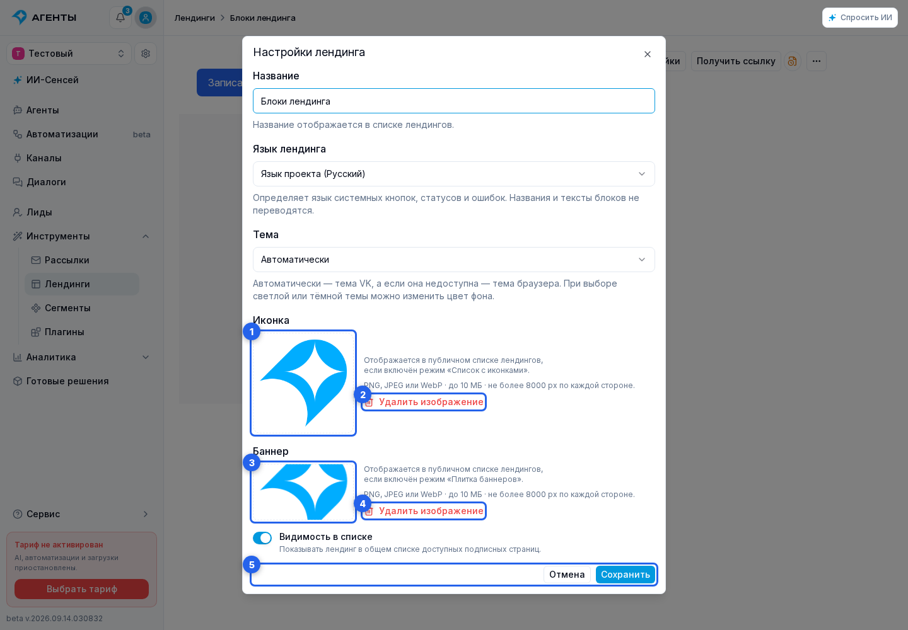Click the cube icon beside Готовые решения
Image resolution: width=908 pixels, height=630 pixels.
click(x=18, y=381)
